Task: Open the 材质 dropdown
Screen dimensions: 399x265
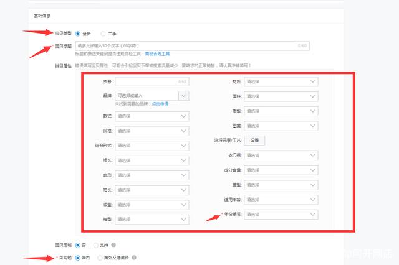Action: click(281, 81)
